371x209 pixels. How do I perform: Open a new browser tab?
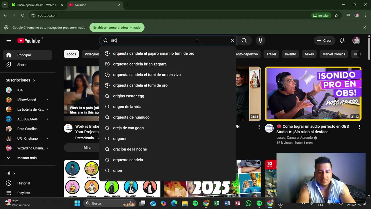coord(128,5)
